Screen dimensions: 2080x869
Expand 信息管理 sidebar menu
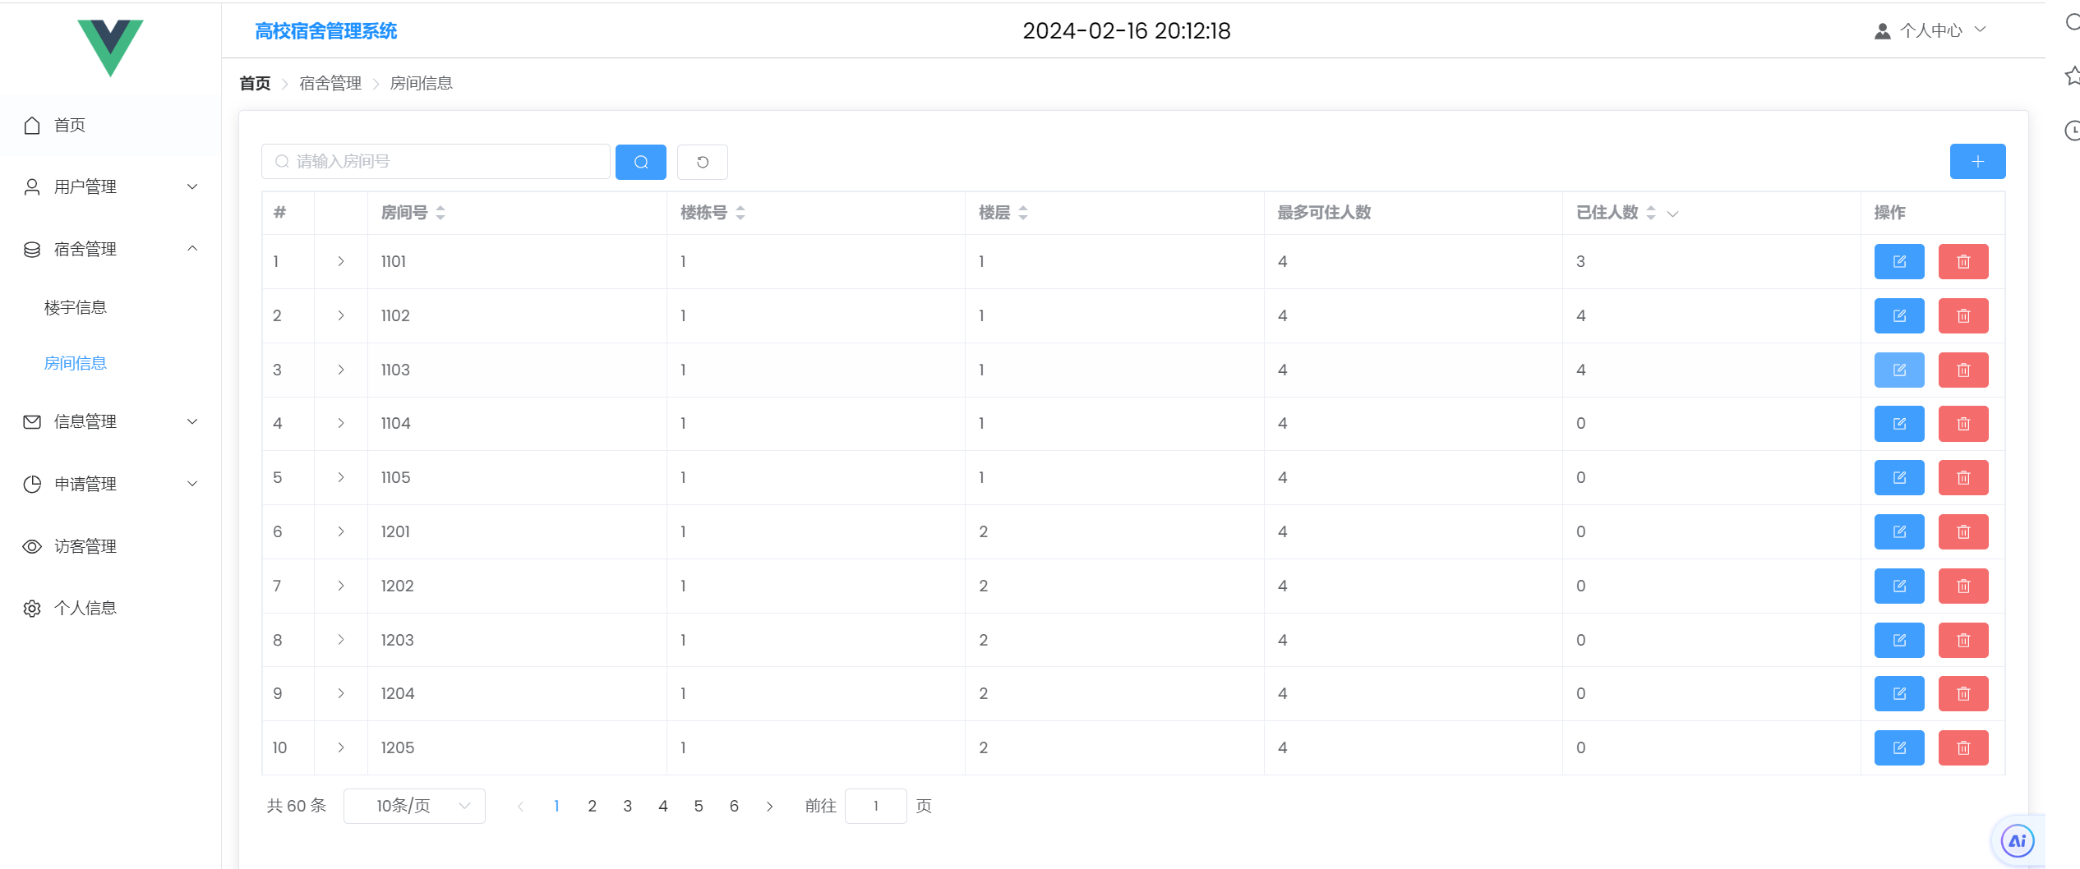(110, 421)
